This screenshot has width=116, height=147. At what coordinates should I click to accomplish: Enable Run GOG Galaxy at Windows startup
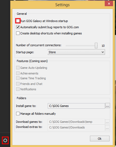pyautogui.click(x=18, y=21)
